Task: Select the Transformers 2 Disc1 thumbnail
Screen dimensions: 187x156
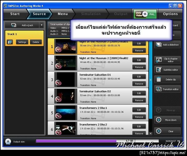Action: 66,113
